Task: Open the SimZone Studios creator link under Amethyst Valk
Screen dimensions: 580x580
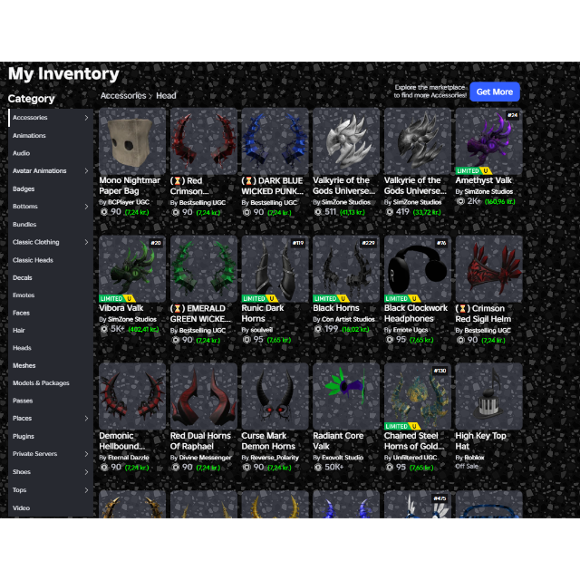Action: tap(487, 192)
